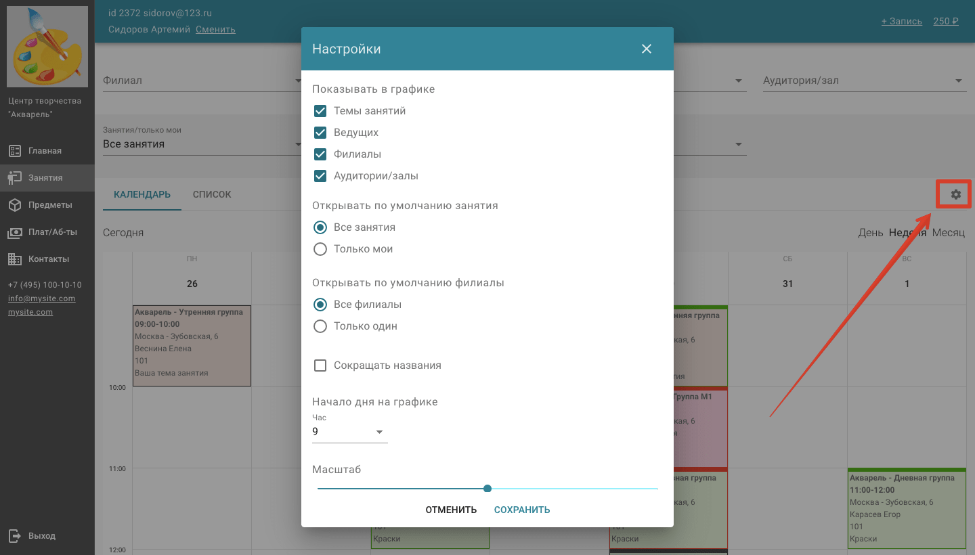This screenshot has width=975, height=555.
Task: Click the Масштаб slider handle
Action: [487, 489]
